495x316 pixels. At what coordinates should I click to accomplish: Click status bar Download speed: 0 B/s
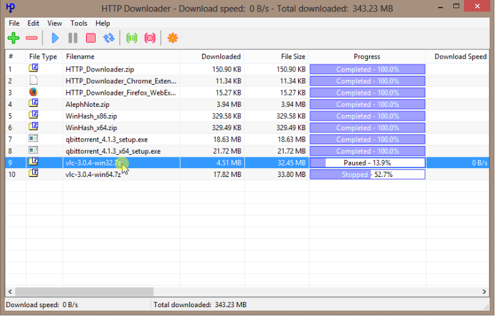point(42,305)
